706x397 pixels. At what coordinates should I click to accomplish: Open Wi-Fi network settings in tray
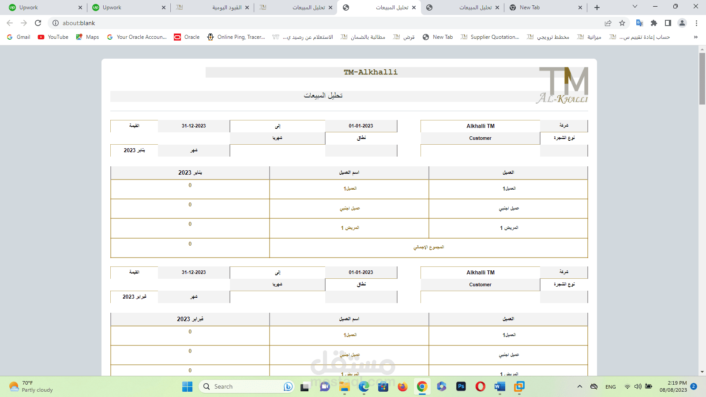point(627,386)
